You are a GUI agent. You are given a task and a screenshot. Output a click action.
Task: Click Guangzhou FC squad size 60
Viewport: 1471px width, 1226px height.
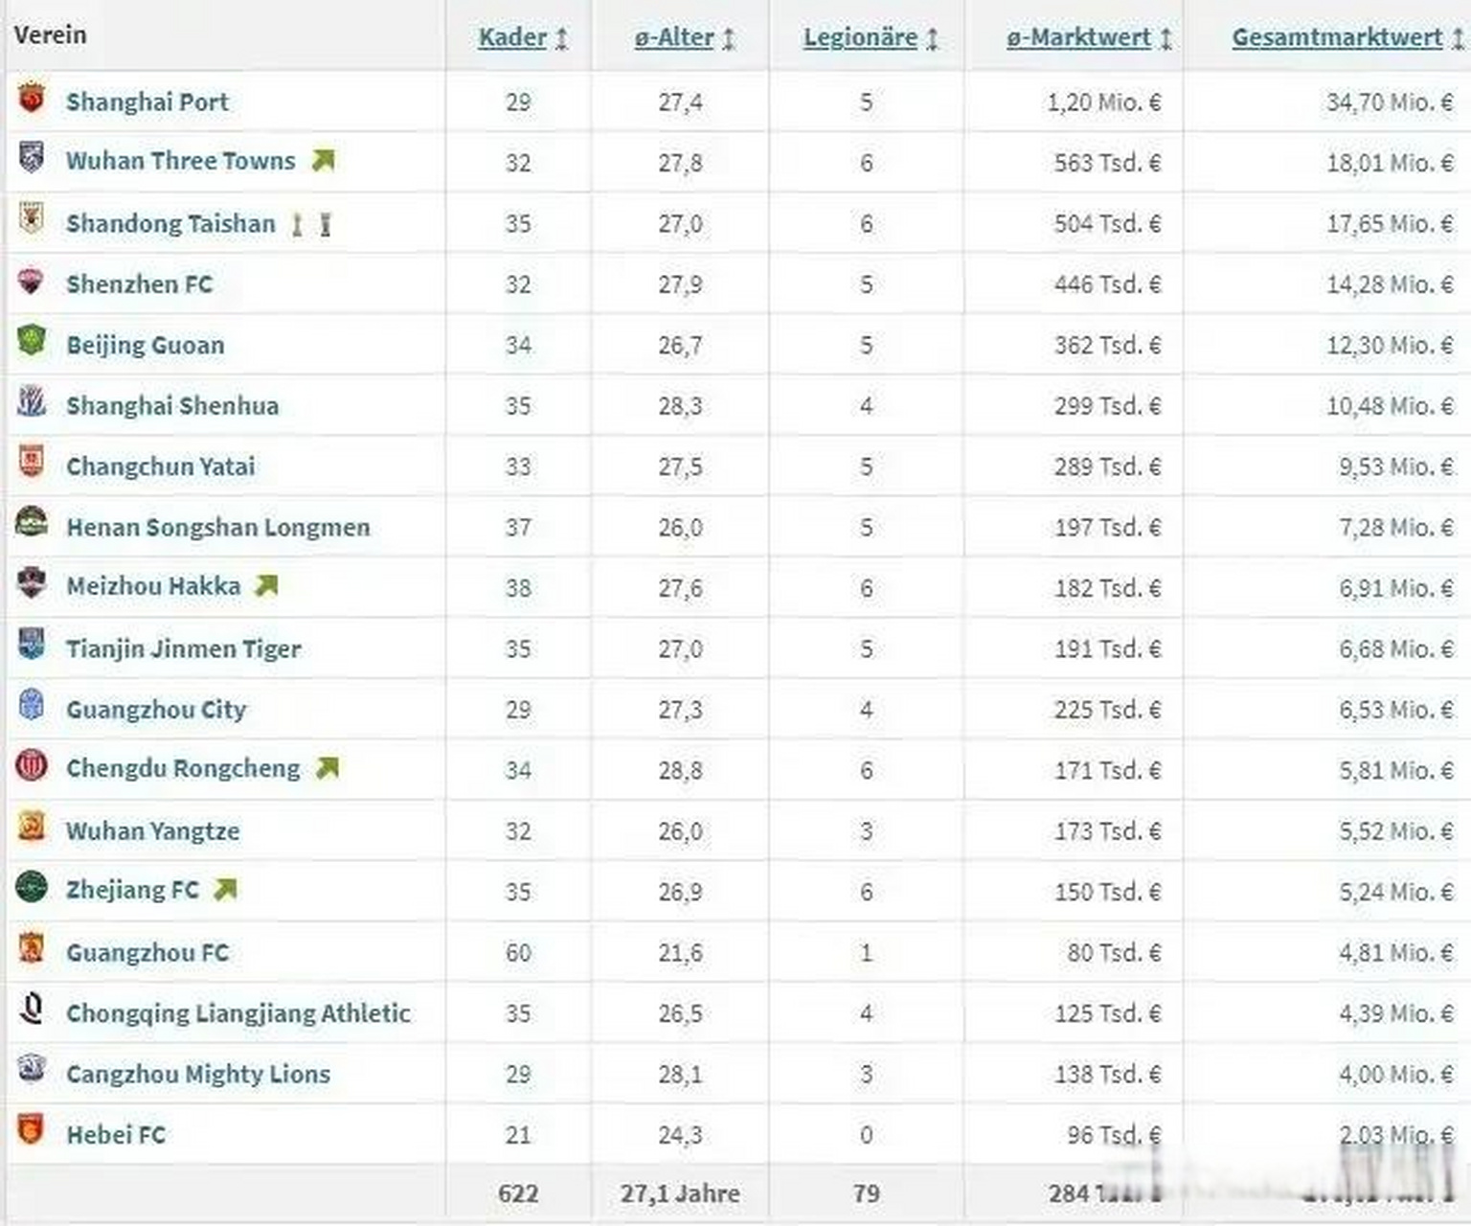[518, 953]
